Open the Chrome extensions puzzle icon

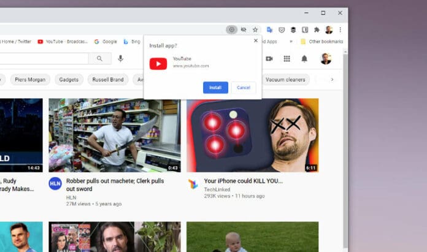317,29
